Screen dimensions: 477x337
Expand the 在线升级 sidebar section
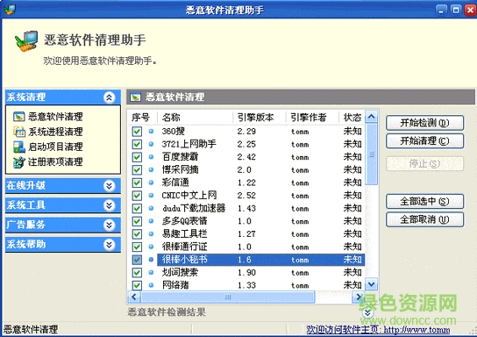pos(110,185)
